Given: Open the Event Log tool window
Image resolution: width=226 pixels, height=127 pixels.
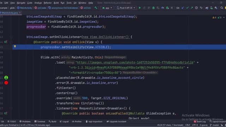Looking at the screenshot, I should point(200,121).
